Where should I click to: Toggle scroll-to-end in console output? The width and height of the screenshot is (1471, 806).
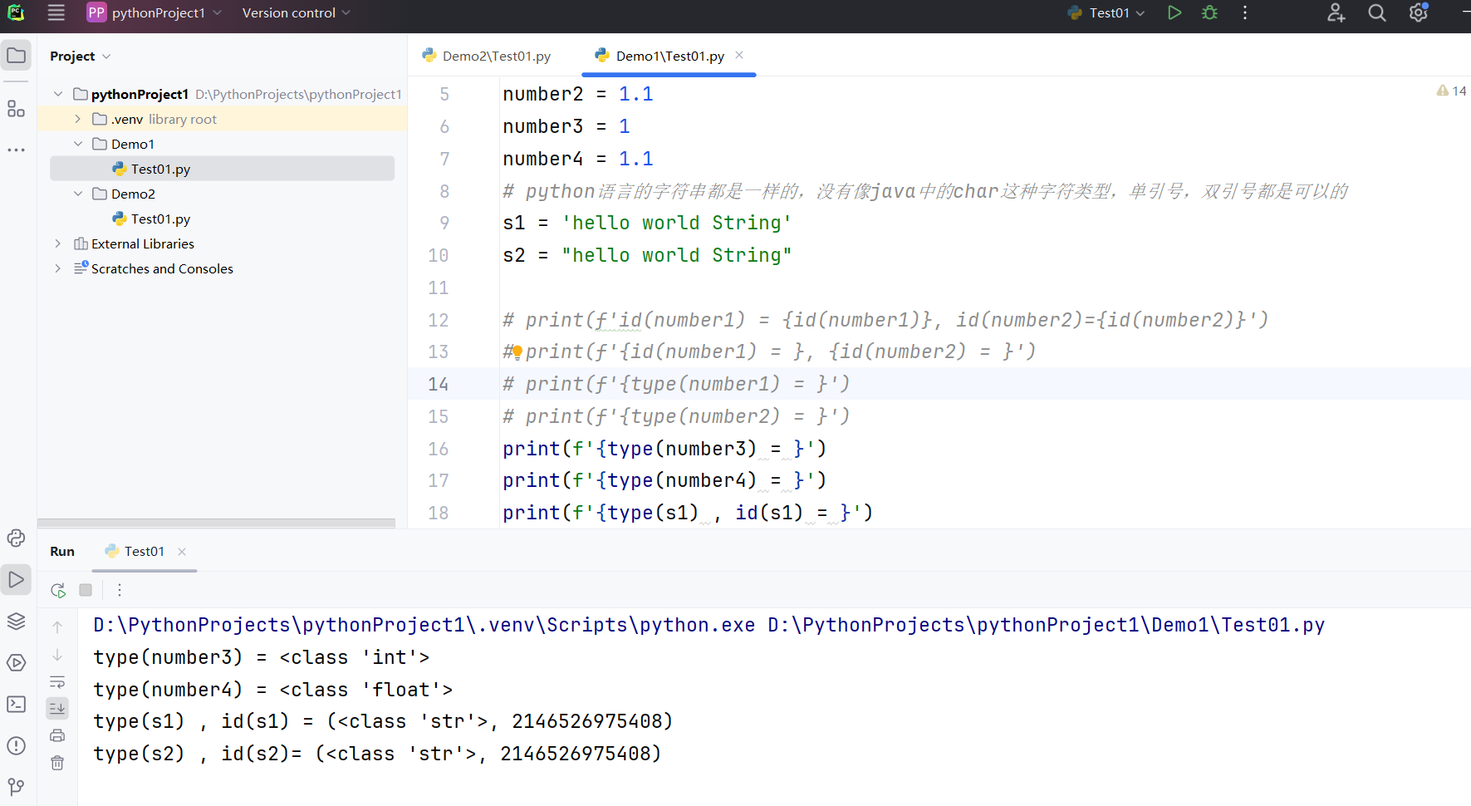coord(57,708)
